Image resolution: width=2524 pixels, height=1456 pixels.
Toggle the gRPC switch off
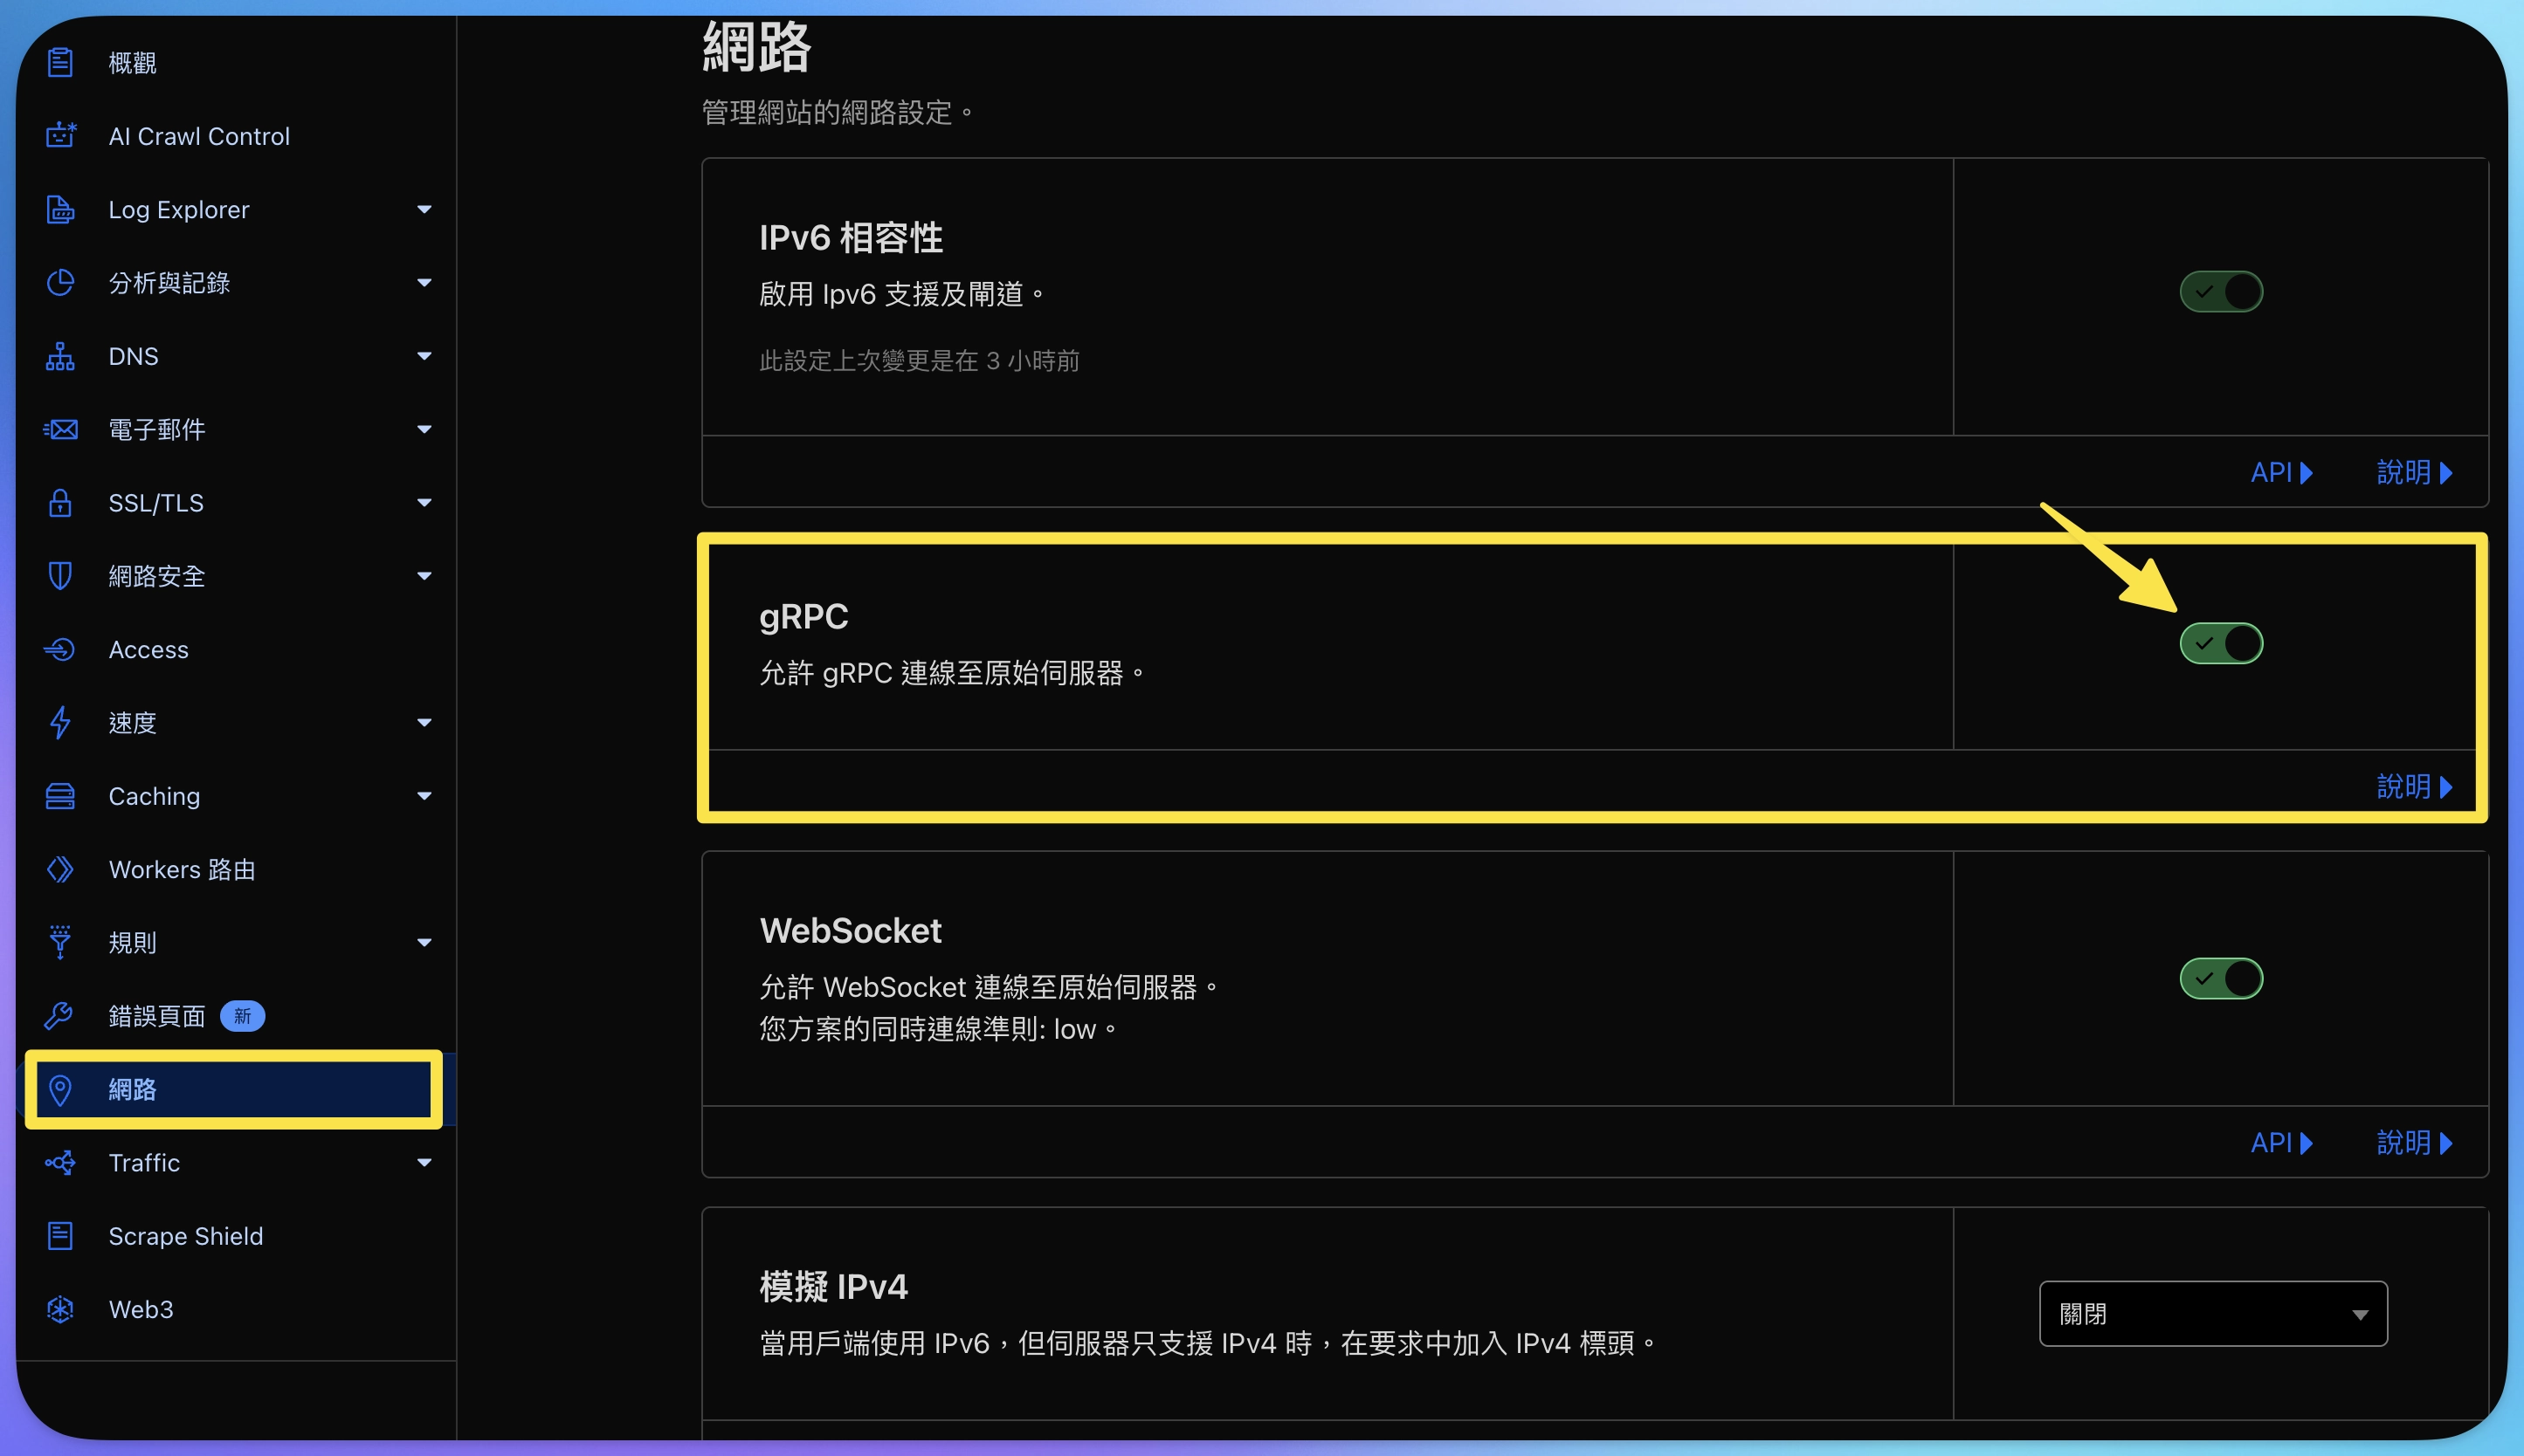click(2221, 643)
